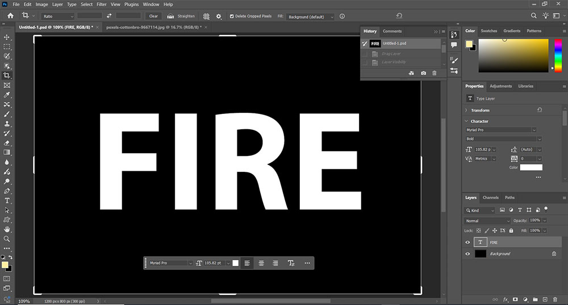Uncheck Delete Cropped Pixels checkbox
The image size is (568, 305).
point(232,16)
